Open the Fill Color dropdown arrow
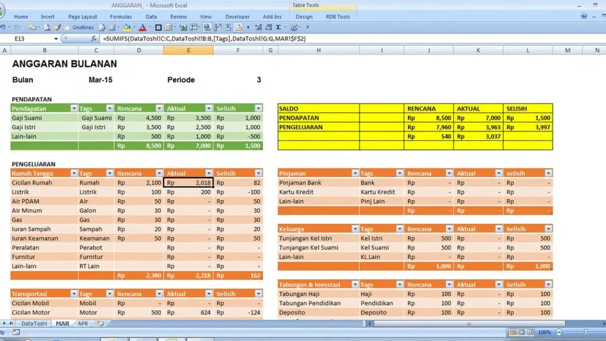 pyautogui.click(x=134, y=27)
